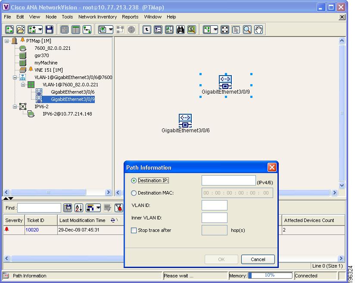
Task: Select the GigabitEthernet3/0/6 map node icon
Action: (185, 121)
